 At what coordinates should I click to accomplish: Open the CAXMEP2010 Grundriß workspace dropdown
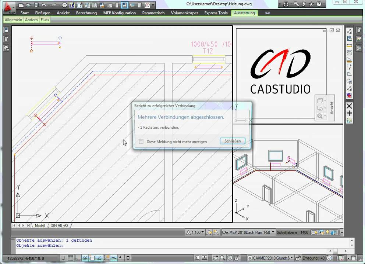pyautogui.click(x=270, y=258)
